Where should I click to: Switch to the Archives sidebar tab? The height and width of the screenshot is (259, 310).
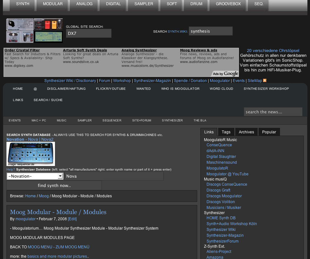pos(246,132)
